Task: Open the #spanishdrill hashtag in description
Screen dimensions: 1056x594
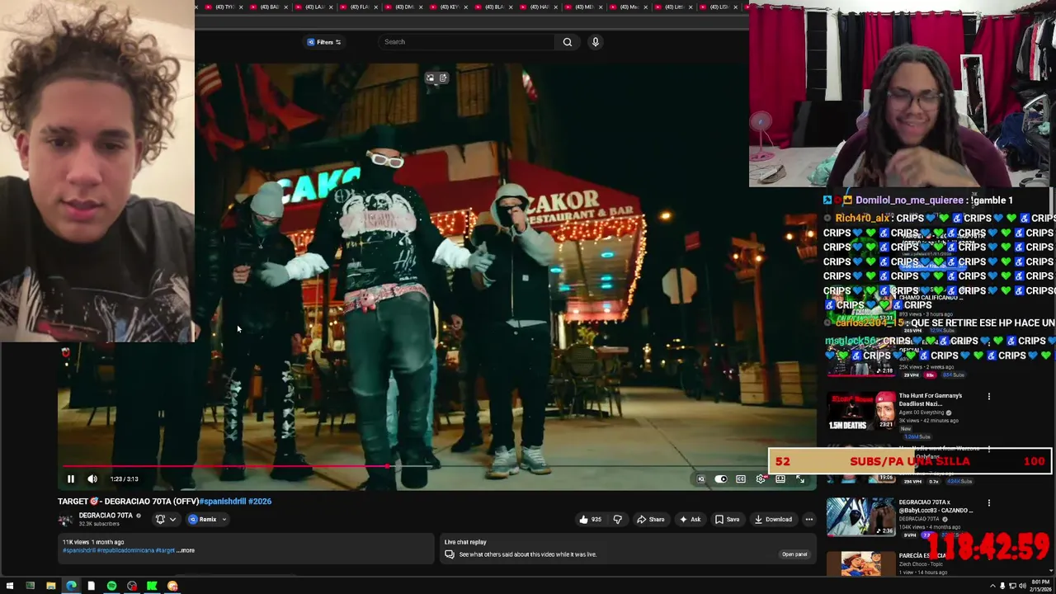Action: pos(78,550)
